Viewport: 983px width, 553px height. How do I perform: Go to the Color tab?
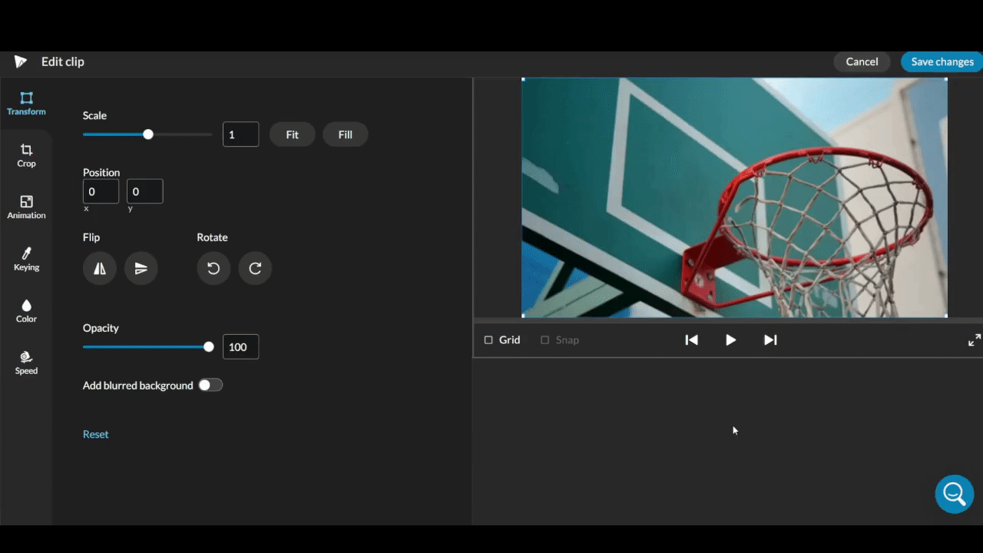tap(26, 311)
